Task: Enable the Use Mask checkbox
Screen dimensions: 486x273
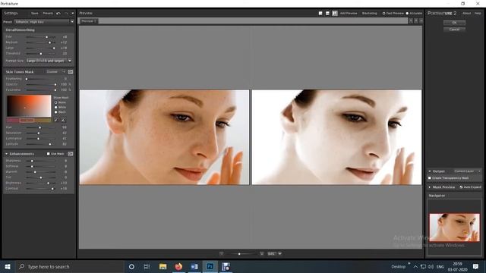Action: pos(49,153)
